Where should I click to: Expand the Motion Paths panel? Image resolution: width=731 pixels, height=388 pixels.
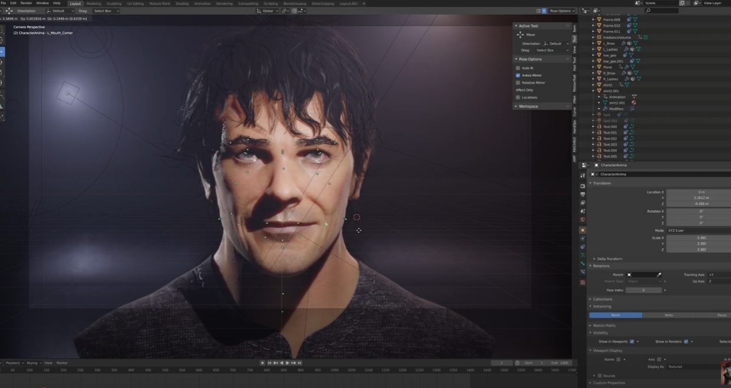coord(604,325)
